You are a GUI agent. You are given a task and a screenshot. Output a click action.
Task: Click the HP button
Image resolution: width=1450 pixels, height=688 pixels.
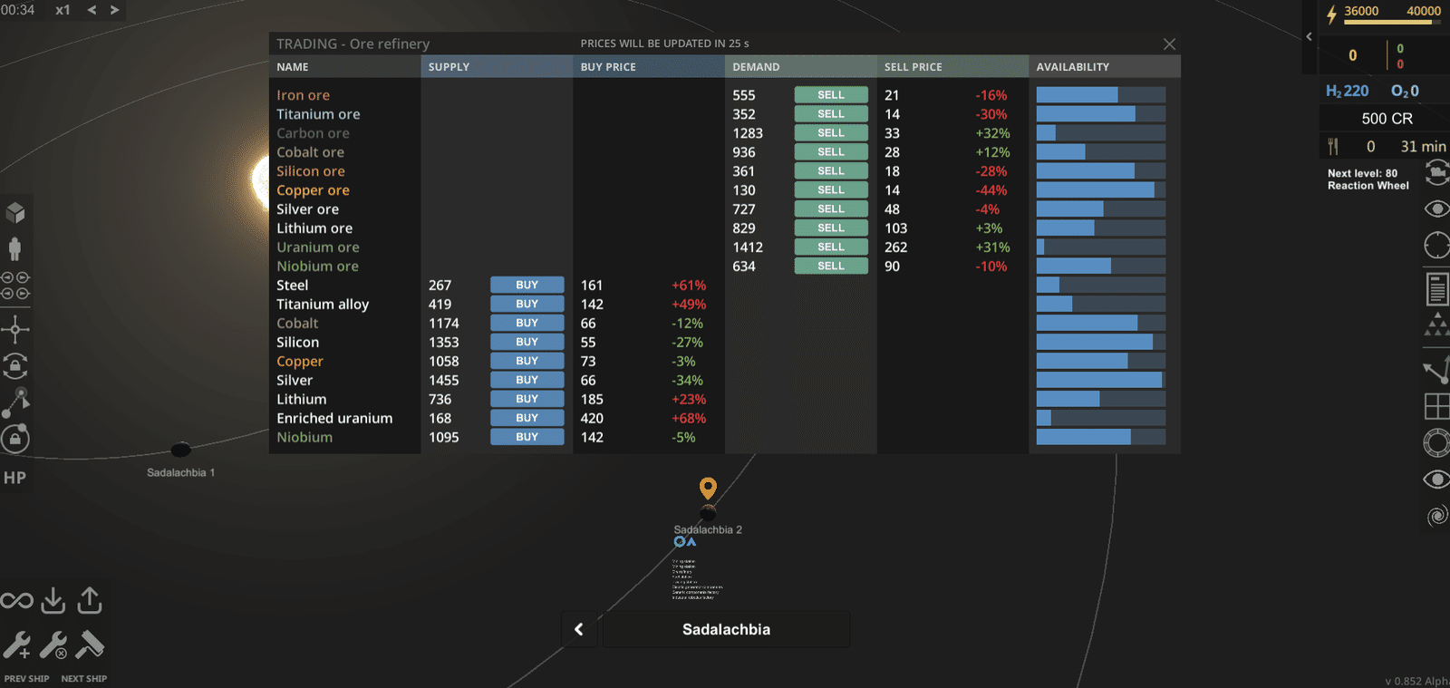15,478
